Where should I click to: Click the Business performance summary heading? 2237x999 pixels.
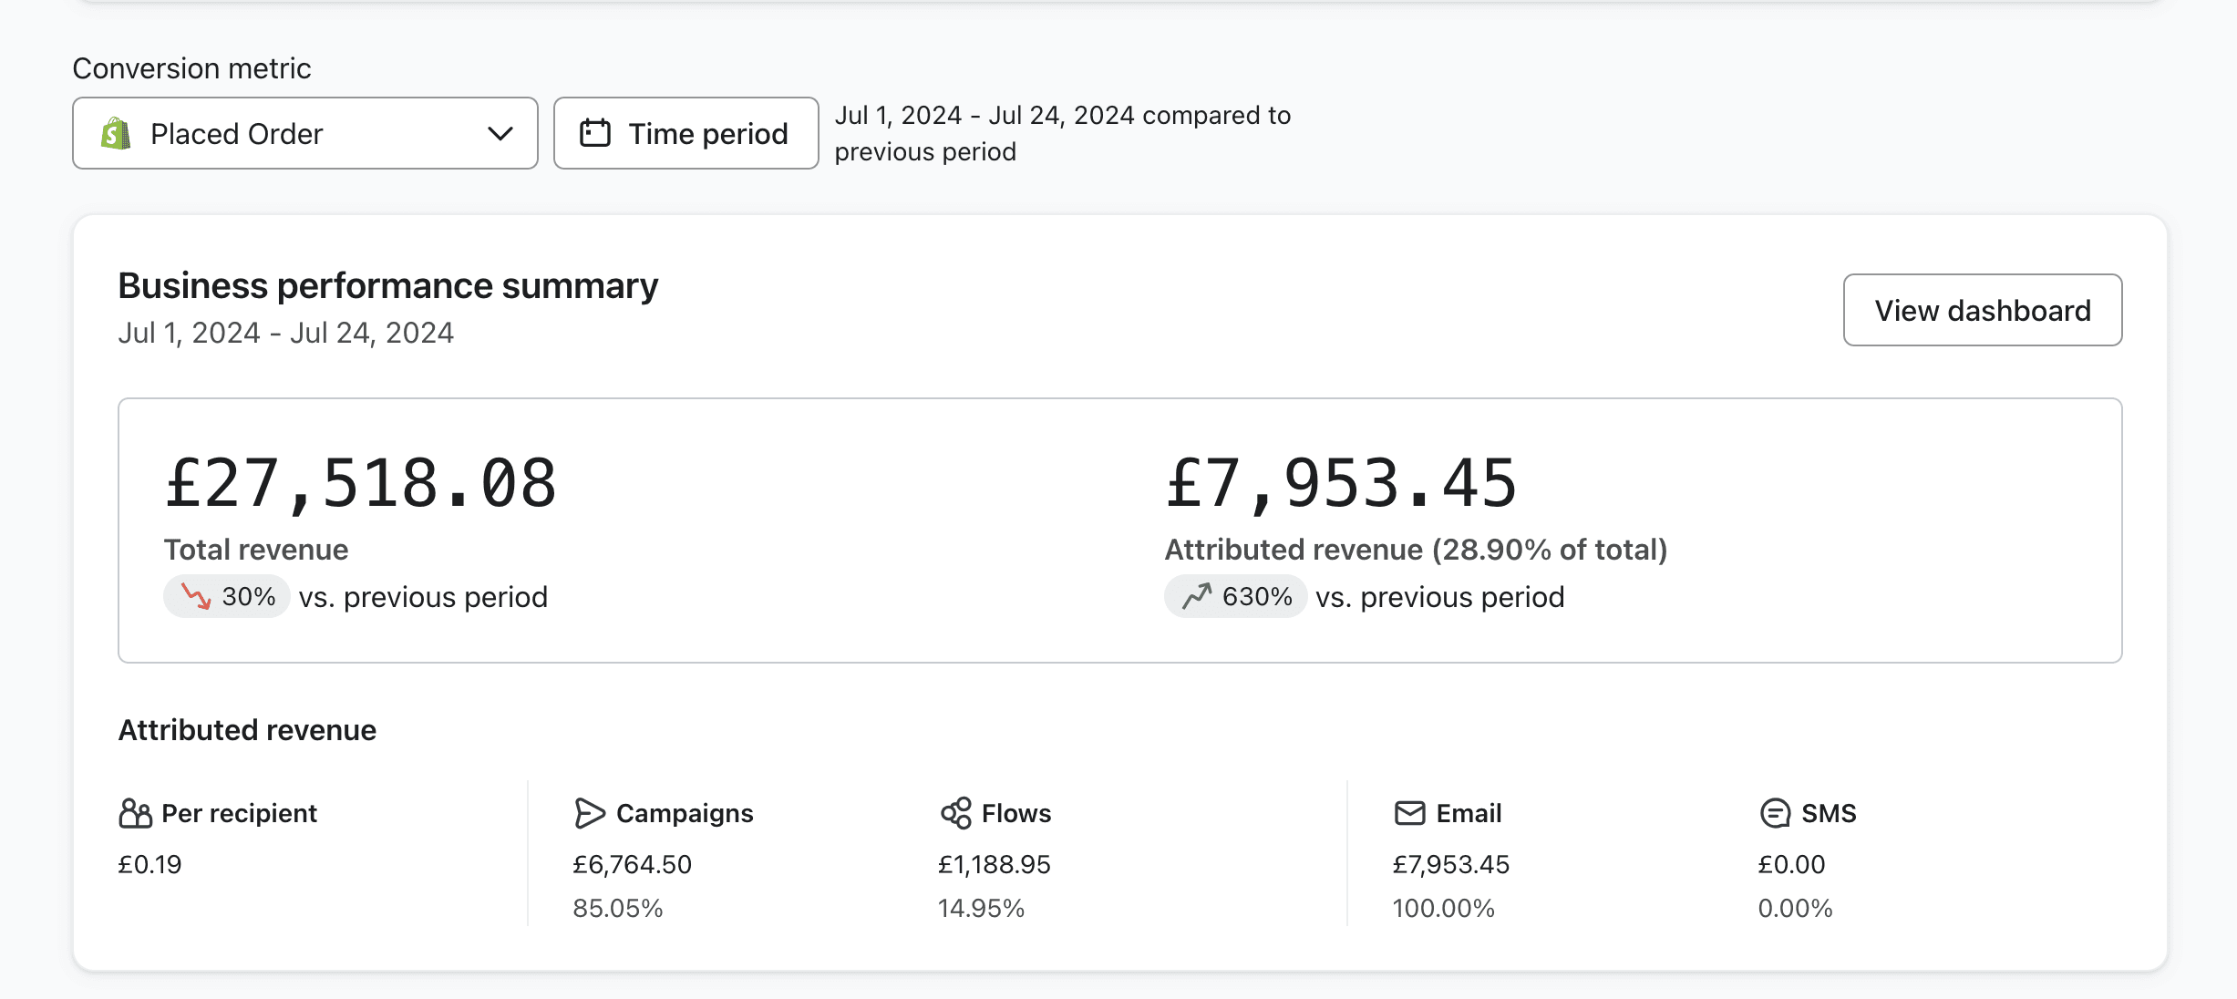point(387,286)
